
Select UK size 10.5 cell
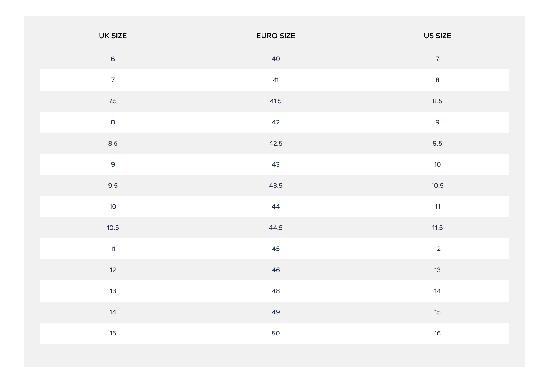113,228
